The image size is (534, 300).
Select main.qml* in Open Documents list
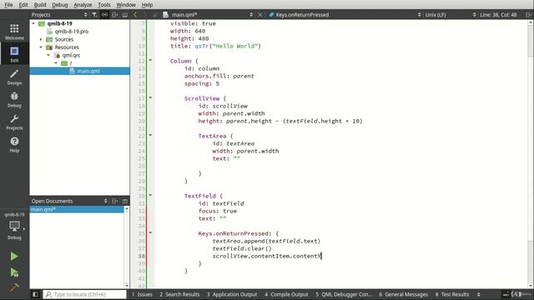click(x=77, y=209)
